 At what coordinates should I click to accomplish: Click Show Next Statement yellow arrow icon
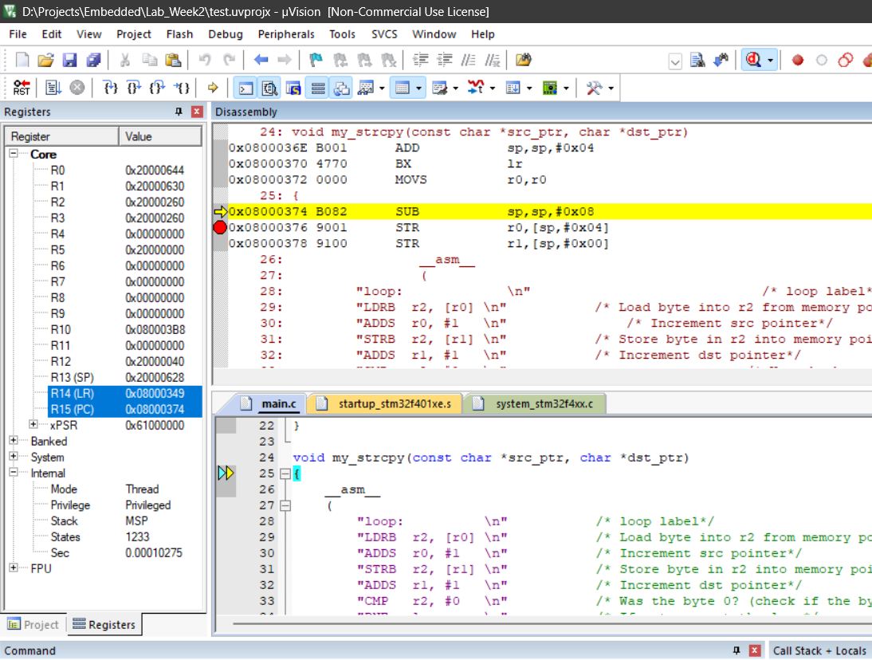coord(213,88)
